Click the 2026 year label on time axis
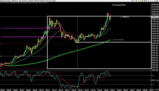This screenshot has height=91, width=159. click(x=145, y=90)
